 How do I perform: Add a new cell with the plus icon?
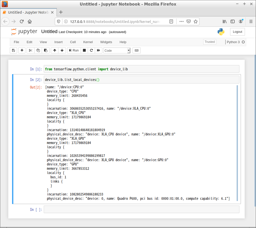22,50
